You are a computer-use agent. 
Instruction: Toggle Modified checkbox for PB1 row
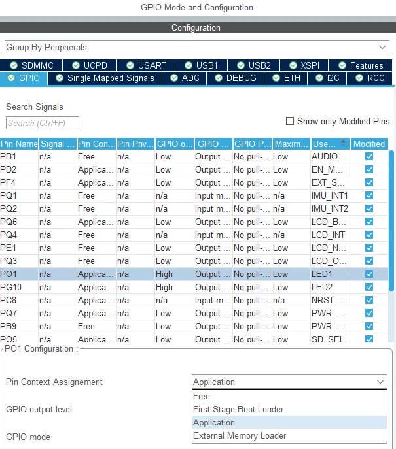click(x=369, y=156)
